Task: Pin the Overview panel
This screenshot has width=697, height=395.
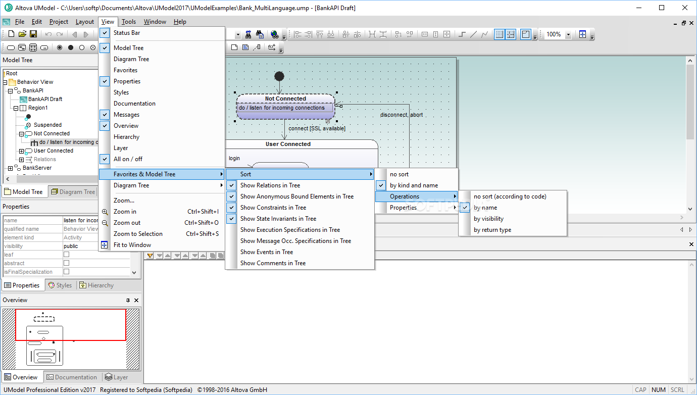Action: (128, 300)
